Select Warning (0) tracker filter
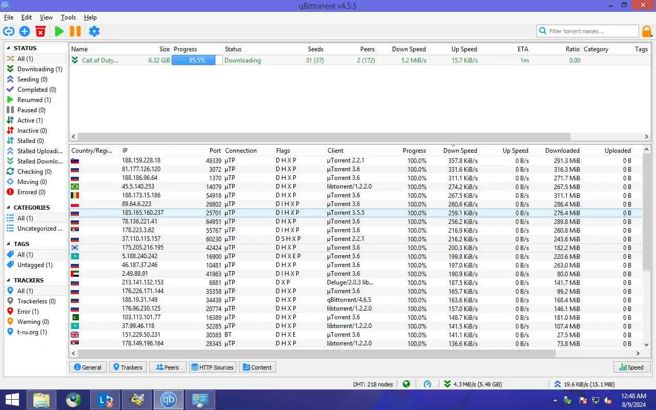656x410 pixels. pos(35,322)
